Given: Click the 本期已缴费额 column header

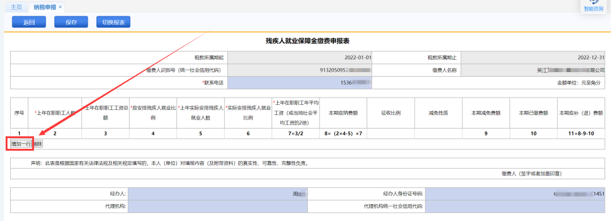Looking at the screenshot, I should click(x=533, y=113).
